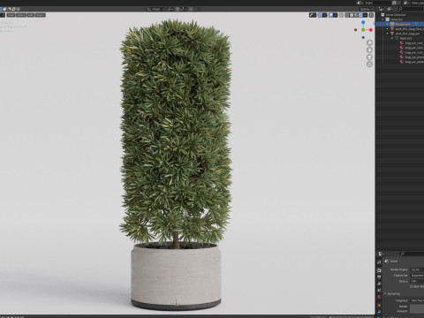Toggle viewport overlays

[330, 15]
